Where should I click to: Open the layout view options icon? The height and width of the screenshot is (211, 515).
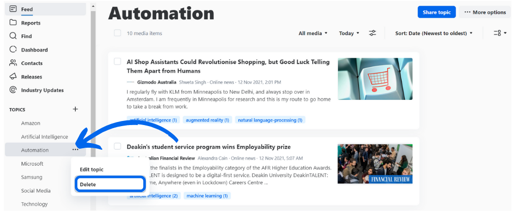[x=500, y=33]
